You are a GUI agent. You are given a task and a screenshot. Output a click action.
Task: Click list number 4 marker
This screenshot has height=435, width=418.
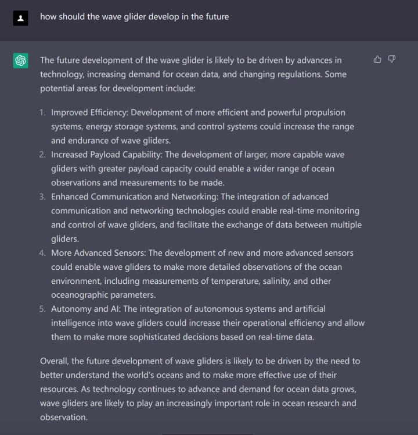[42, 253]
